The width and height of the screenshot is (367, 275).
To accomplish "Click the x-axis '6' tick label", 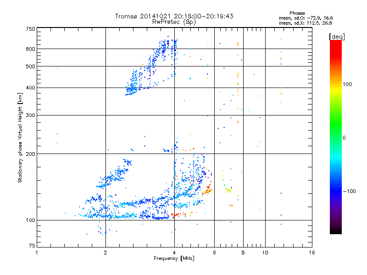I will [214, 253].
